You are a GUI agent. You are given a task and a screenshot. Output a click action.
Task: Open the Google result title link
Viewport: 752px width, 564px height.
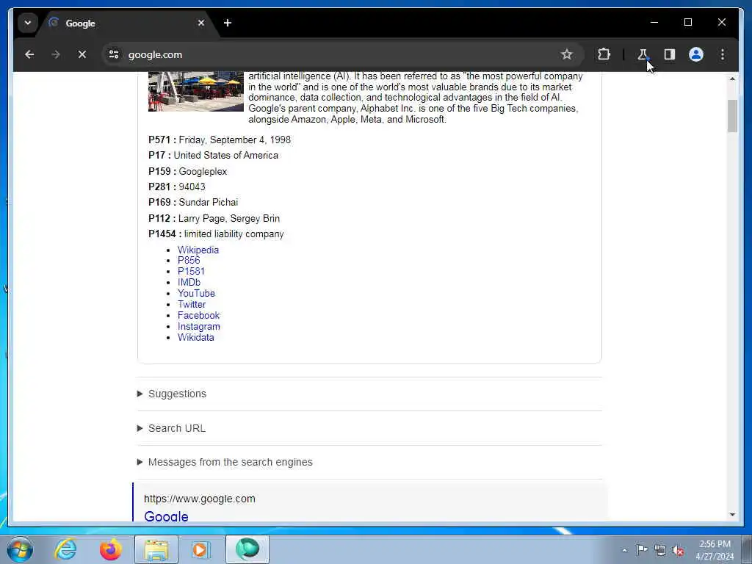[166, 516]
